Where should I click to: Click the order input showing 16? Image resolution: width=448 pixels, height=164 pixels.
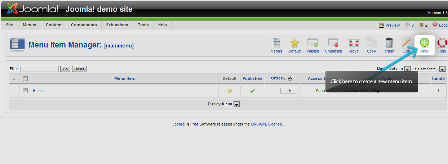pyautogui.click(x=289, y=91)
